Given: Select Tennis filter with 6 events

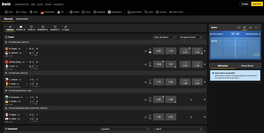Looking at the screenshot, I should pyautogui.click(x=31, y=28).
